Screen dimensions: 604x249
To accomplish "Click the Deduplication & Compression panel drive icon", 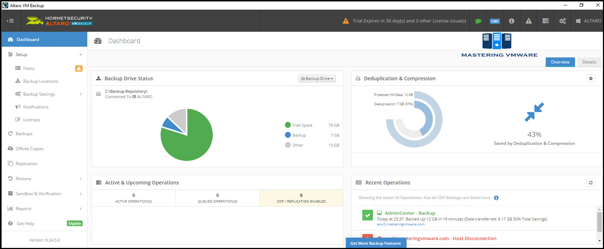I will pos(358,78).
